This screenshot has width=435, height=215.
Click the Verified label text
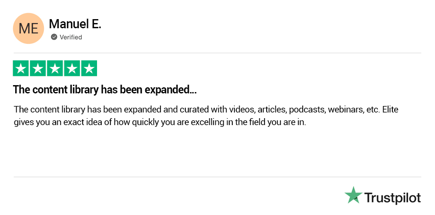pos(71,37)
